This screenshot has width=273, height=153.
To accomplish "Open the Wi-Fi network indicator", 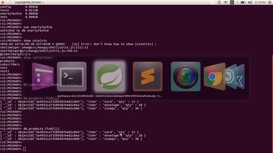I will [226, 3].
